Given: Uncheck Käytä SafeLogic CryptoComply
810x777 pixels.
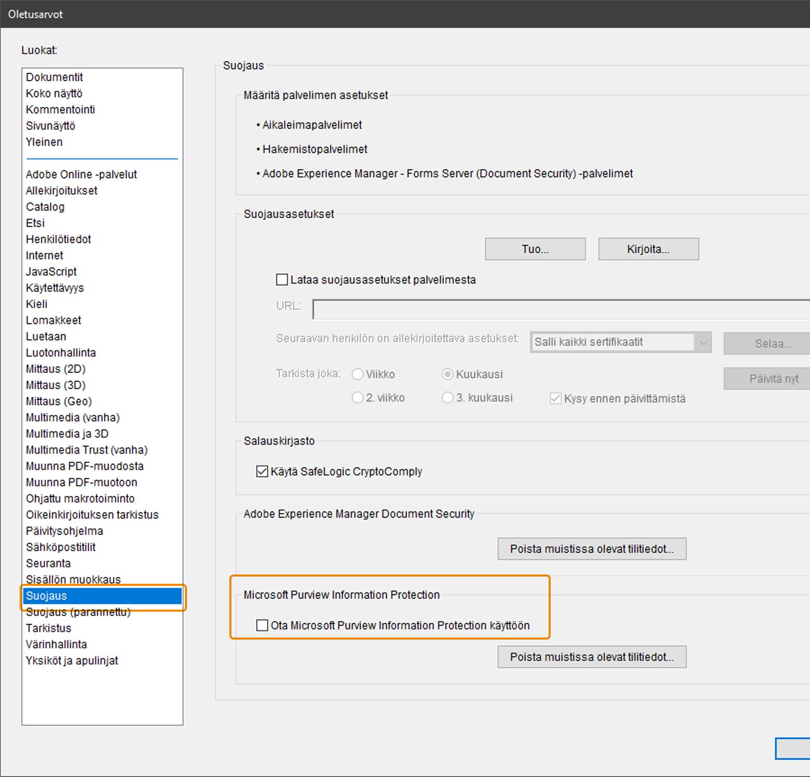Looking at the screenshot, I should (262, 471).
